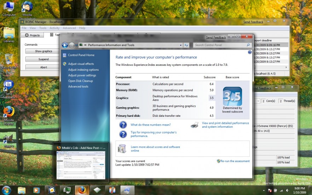
Task: Click the Primary hard disk row label
Action: pos(128,116)
